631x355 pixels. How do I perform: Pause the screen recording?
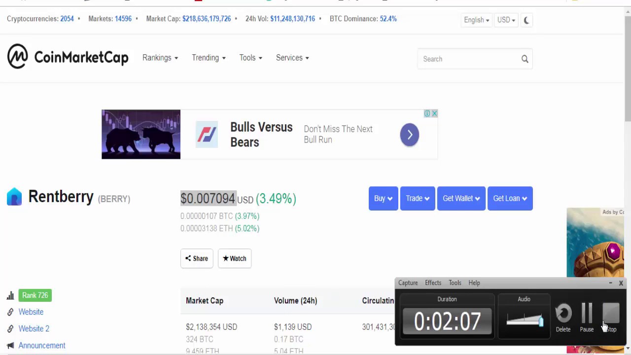point(587,318)
